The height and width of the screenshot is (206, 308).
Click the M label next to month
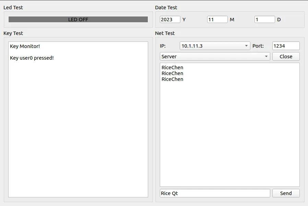click(x=232, y=20)
